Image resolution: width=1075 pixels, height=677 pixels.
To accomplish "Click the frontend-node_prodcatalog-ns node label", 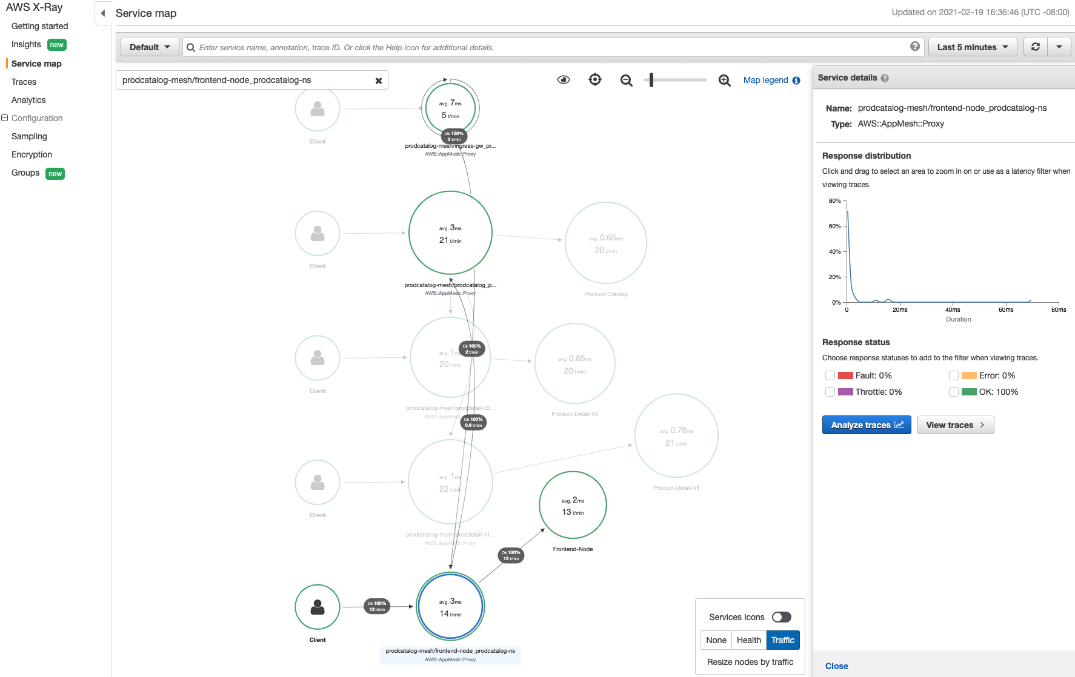I will pos(450,651).
